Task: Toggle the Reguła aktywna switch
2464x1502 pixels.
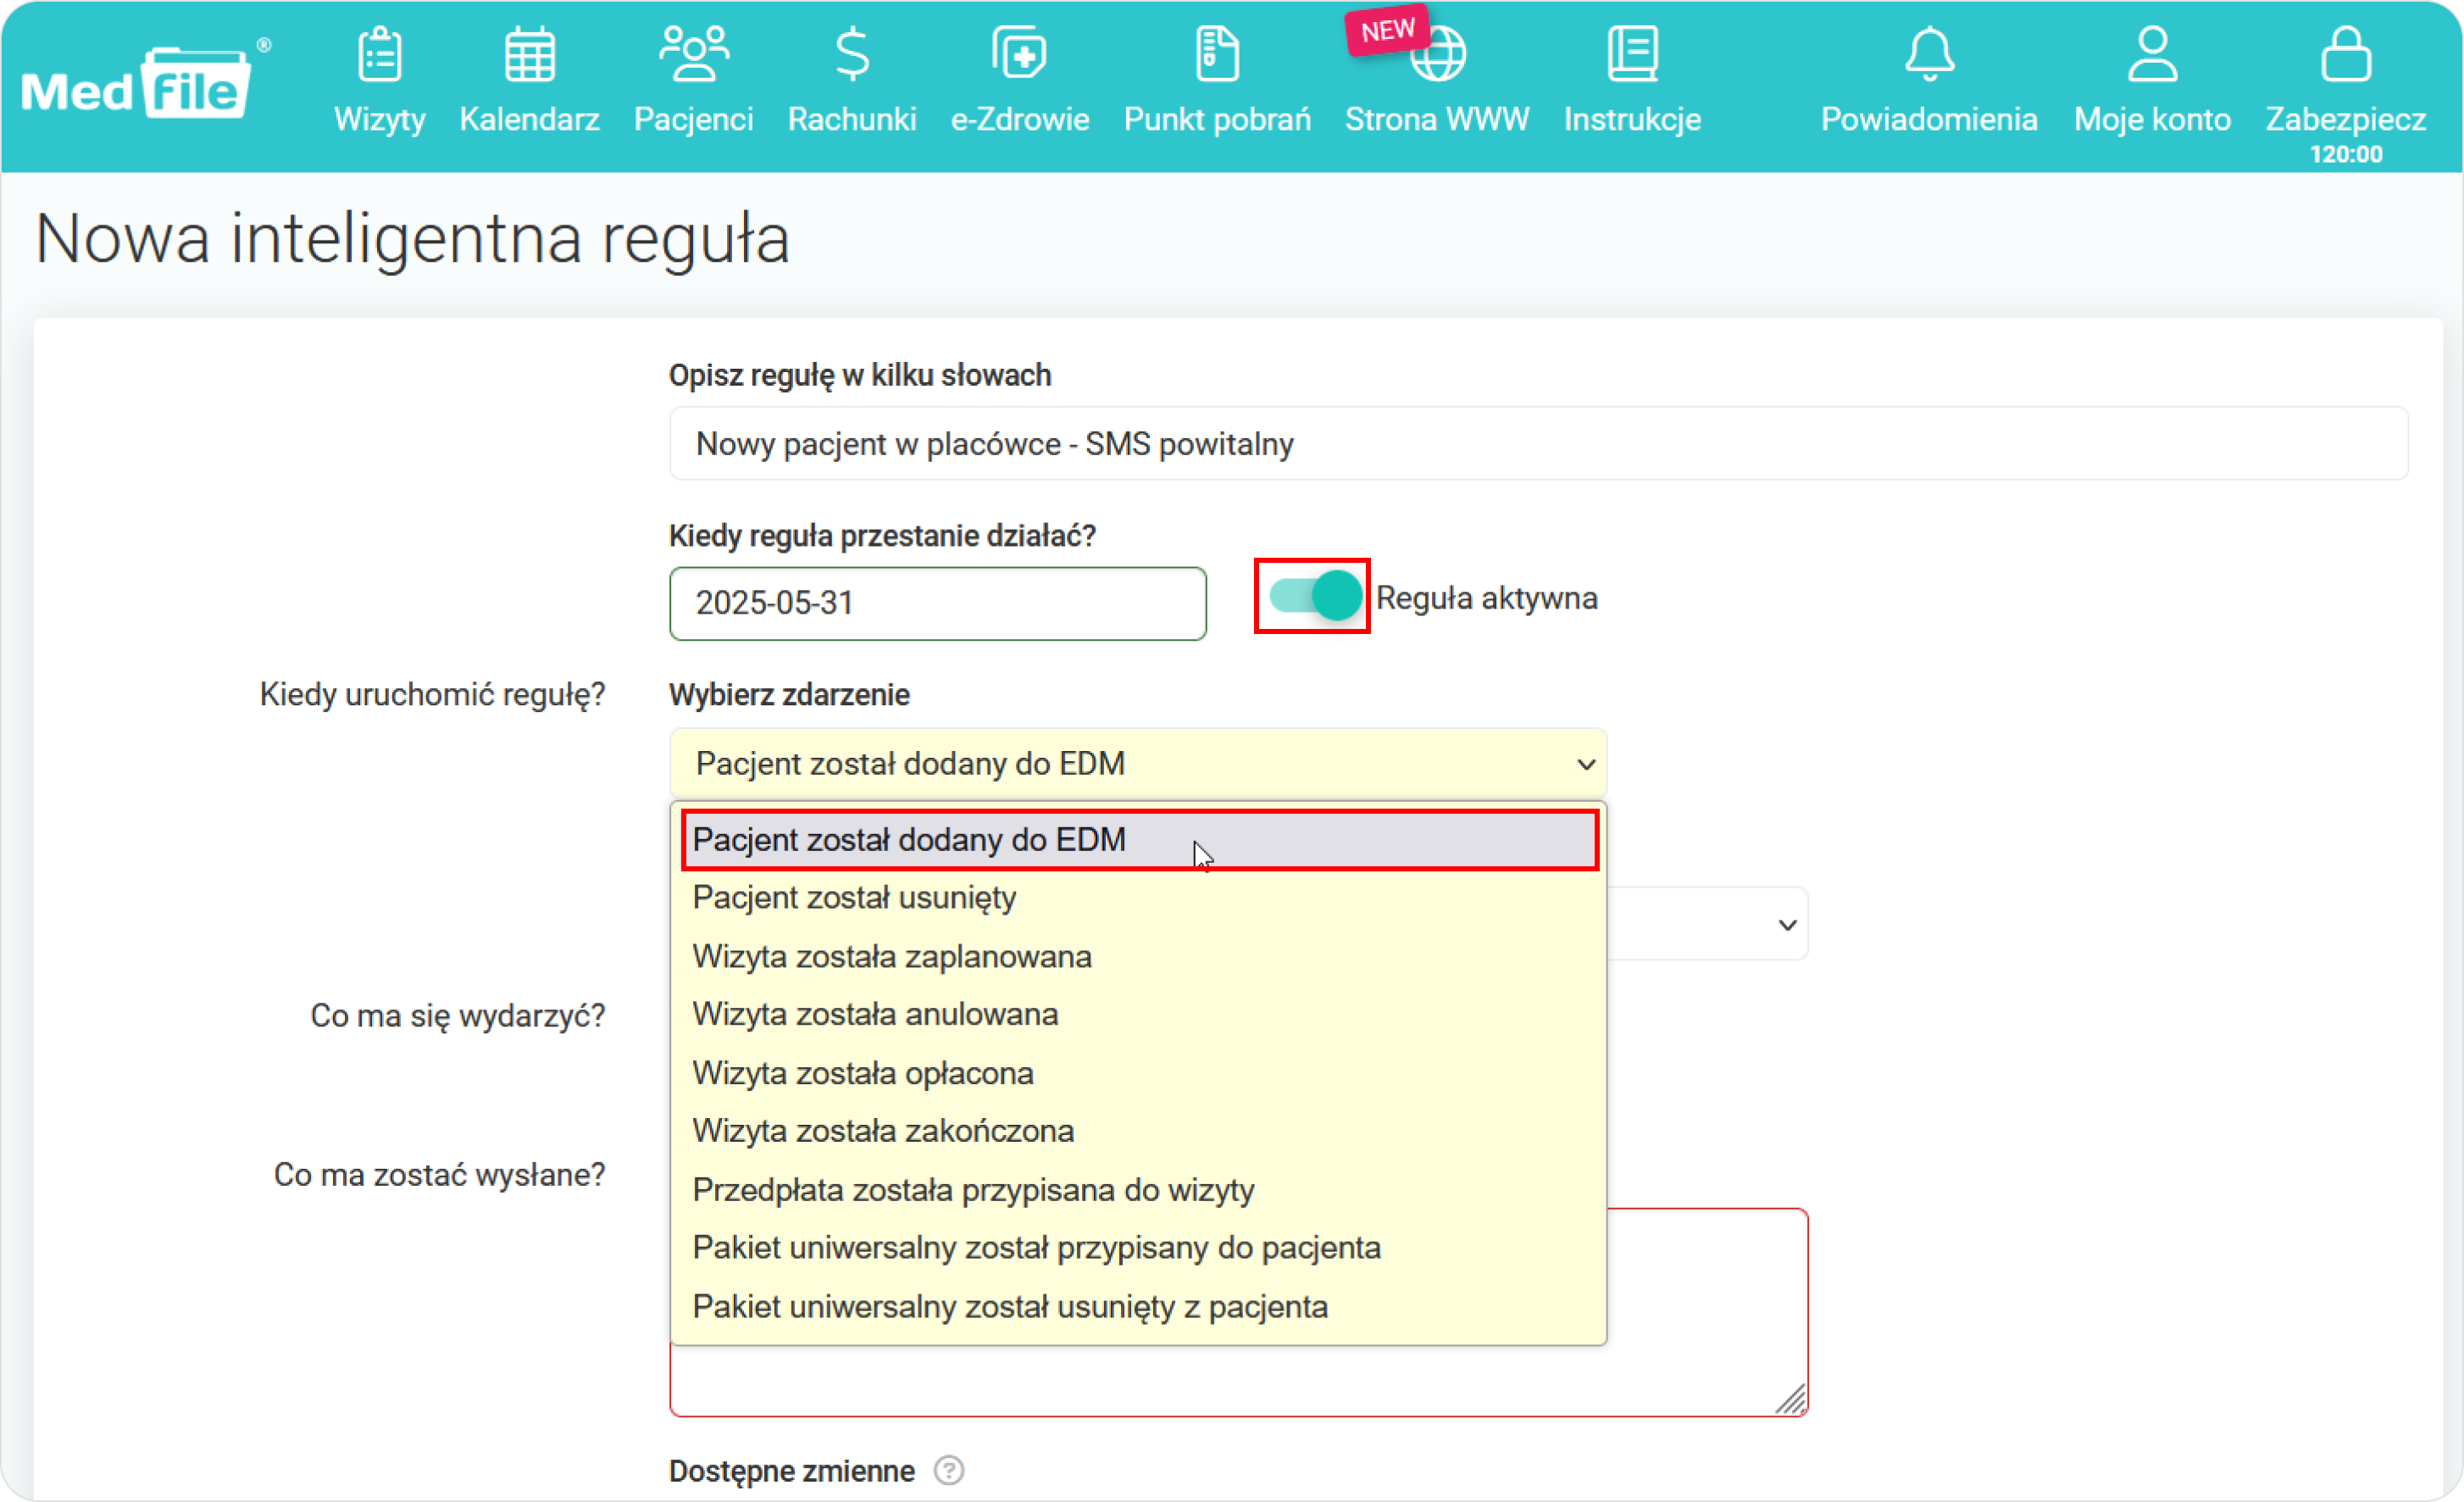Action: 1314,597
